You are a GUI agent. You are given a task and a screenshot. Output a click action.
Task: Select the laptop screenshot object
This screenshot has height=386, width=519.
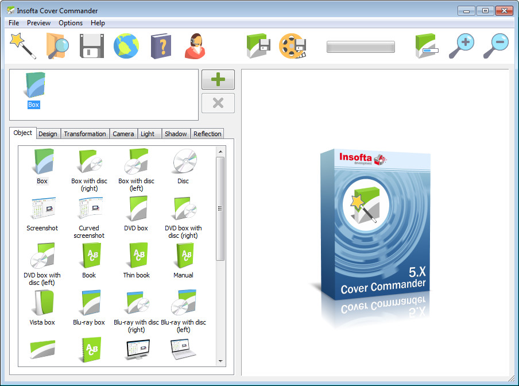183,350
